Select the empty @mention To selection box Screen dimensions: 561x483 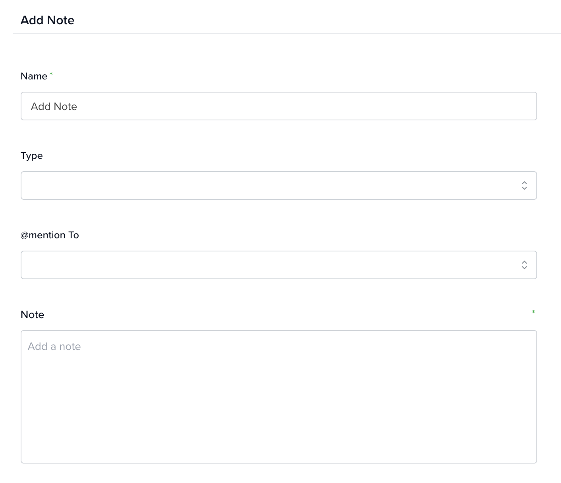(x=270, y=265)
